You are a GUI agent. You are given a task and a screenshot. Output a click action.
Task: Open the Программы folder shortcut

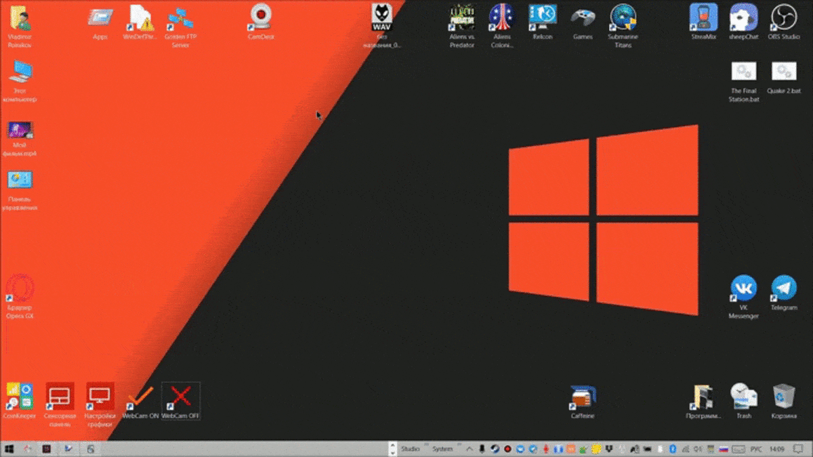tap(703, 401)
